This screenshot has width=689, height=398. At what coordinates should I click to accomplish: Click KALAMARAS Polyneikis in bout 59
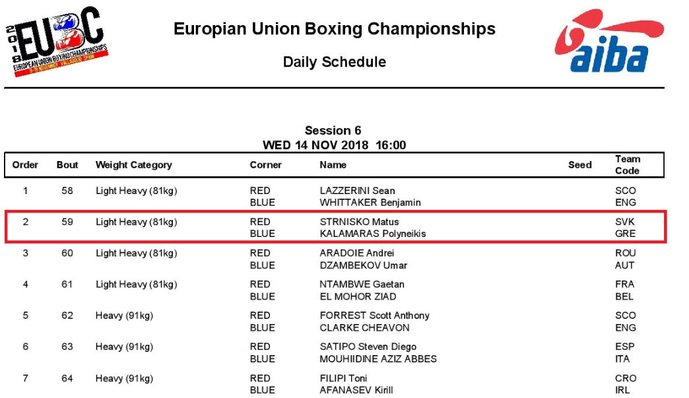click(372, 234)
